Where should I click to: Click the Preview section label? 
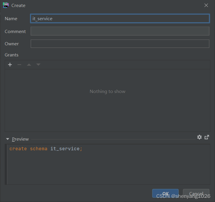(20, 139)
